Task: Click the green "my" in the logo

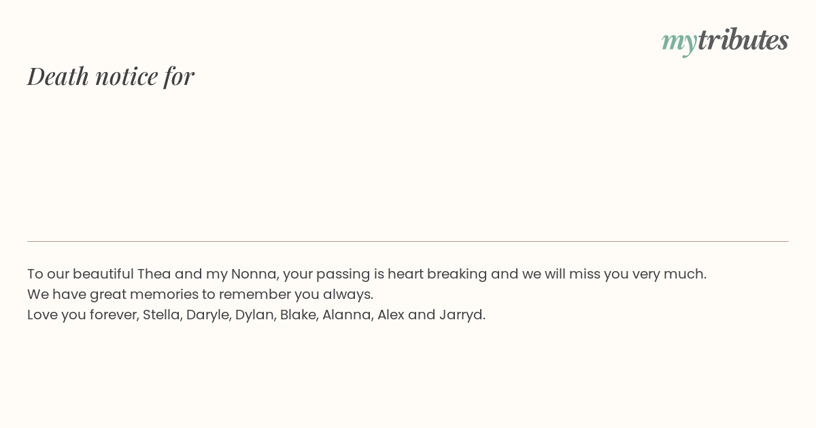Action: point(679,41)
